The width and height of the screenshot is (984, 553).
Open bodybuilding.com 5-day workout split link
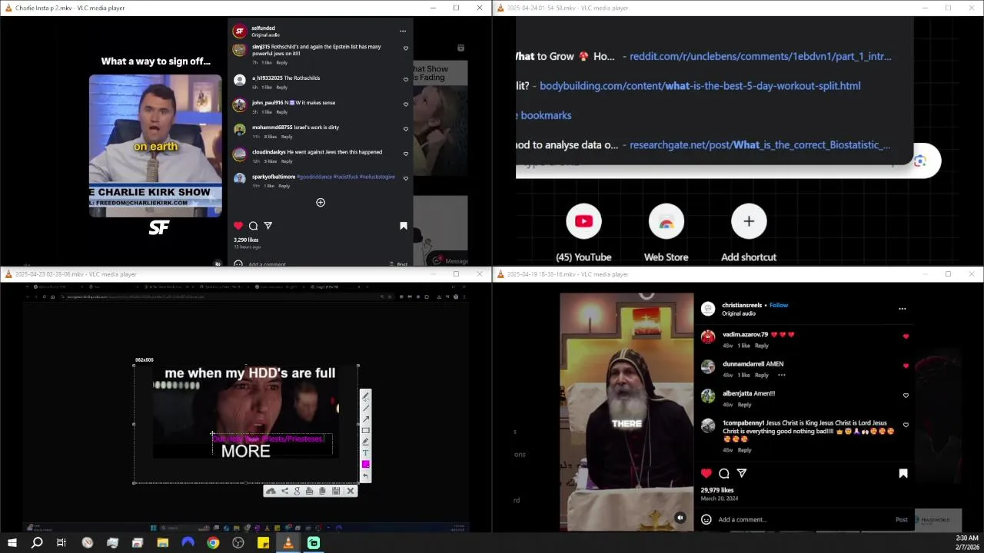[x=700, y=86]
